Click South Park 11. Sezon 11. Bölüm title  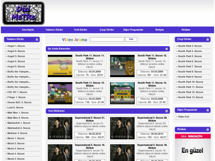tap(90, 57)
